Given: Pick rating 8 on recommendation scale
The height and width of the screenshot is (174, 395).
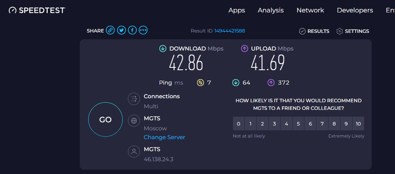Looking at the screenshot, I should pos(334,124).
